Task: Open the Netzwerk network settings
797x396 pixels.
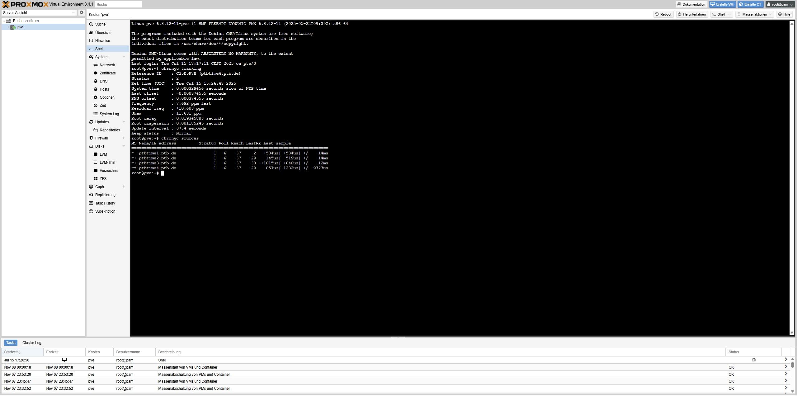Action: point(107,65)
